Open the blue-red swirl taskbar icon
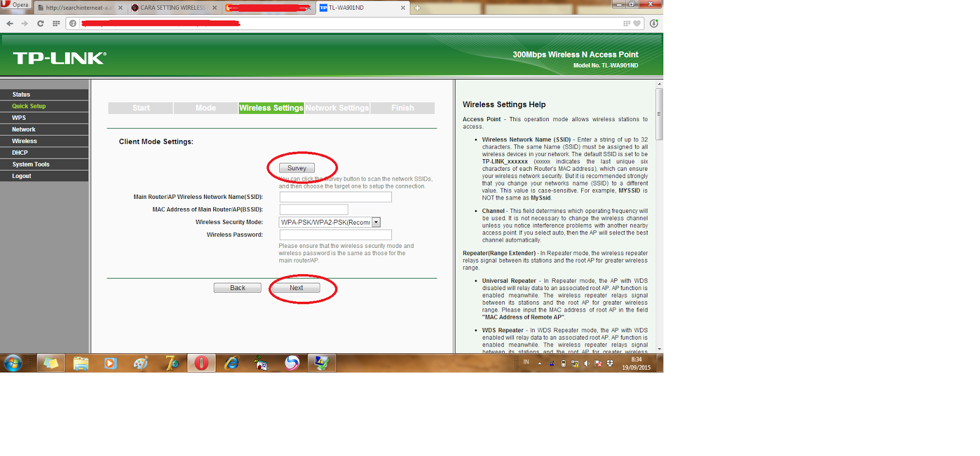 click(x=292, y=363)
